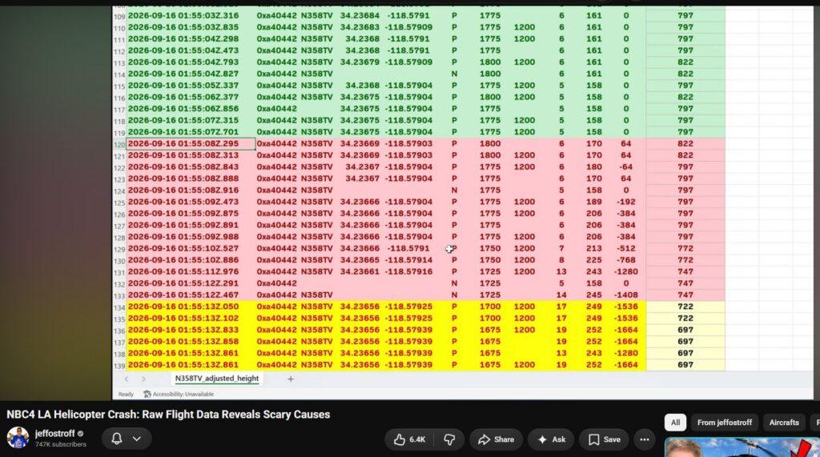
Task: Share the video
Action: pyautogui.click(x=496, y=439)
